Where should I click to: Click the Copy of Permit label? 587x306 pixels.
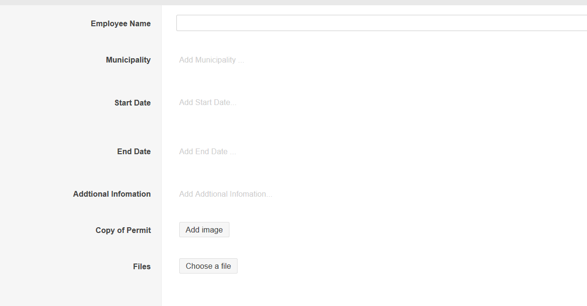(123, 231)
